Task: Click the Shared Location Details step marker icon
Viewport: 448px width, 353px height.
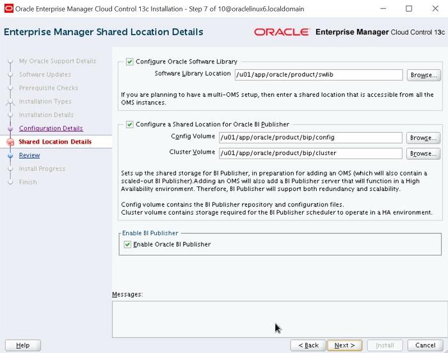Action: point(10,142)
